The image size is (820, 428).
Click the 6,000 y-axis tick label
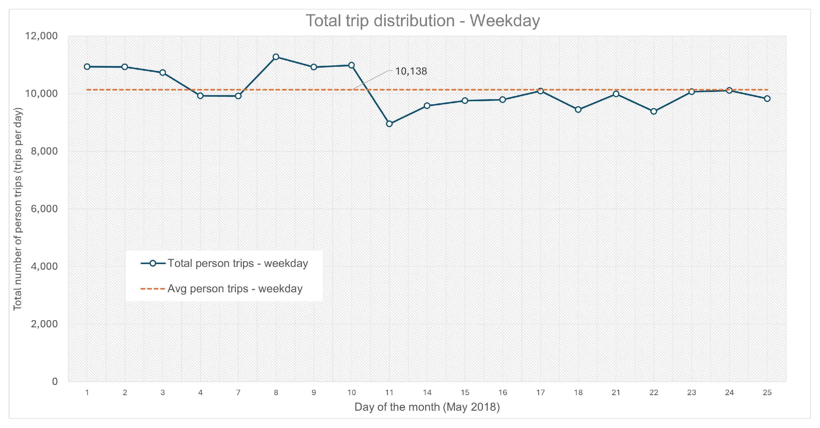tap(44, 209)
